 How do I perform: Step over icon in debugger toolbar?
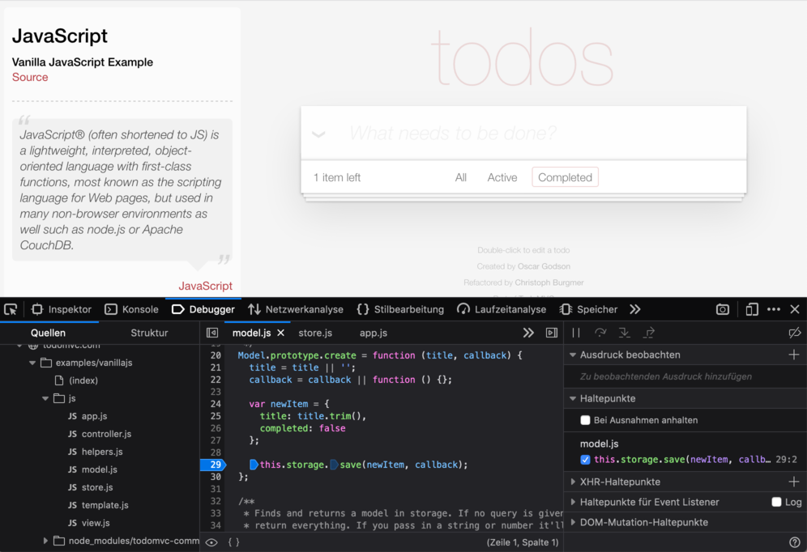(x=600, y=333)
